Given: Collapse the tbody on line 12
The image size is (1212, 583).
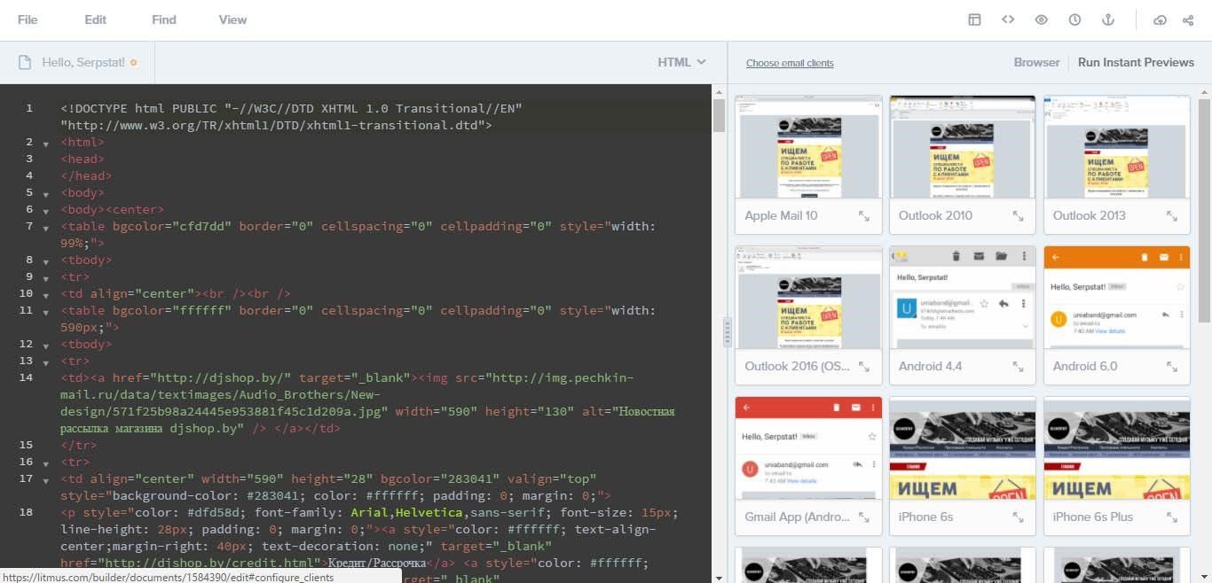Looking at the screenshot, I should click(x=46, y=345).
